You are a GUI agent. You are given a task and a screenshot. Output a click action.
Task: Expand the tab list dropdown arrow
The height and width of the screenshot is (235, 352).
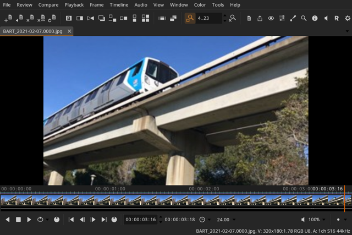point(347,31)
